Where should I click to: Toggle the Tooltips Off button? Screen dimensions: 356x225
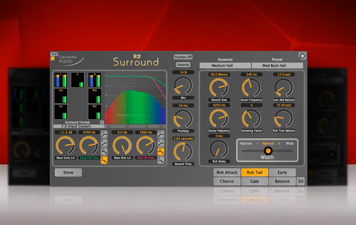pos(183,57)
